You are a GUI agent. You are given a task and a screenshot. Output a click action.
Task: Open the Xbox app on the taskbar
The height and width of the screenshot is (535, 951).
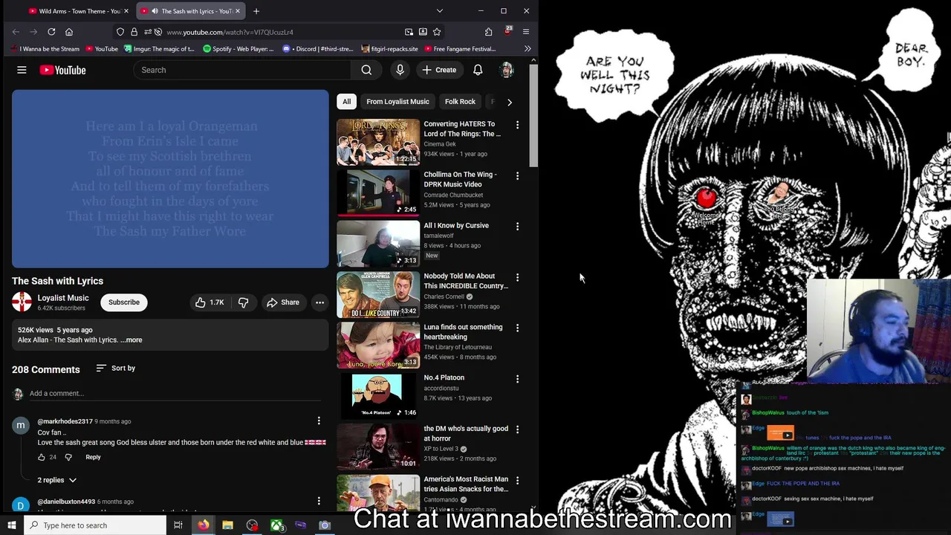pos(276,525)
